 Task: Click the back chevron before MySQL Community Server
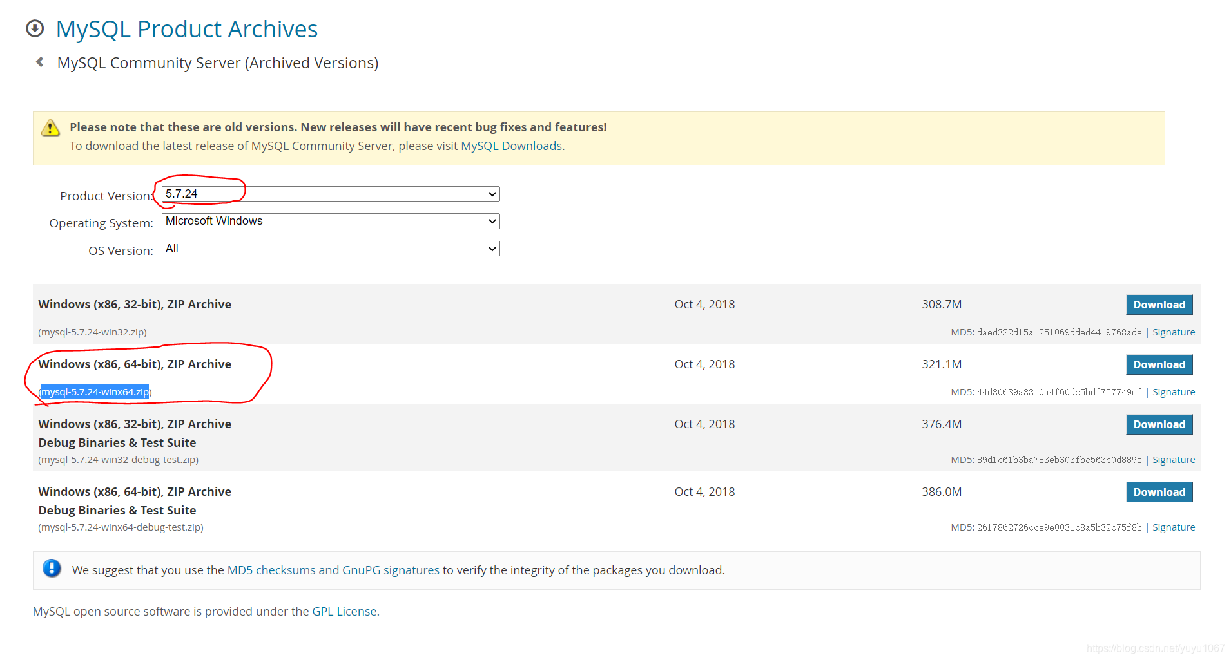pos(40,62)
